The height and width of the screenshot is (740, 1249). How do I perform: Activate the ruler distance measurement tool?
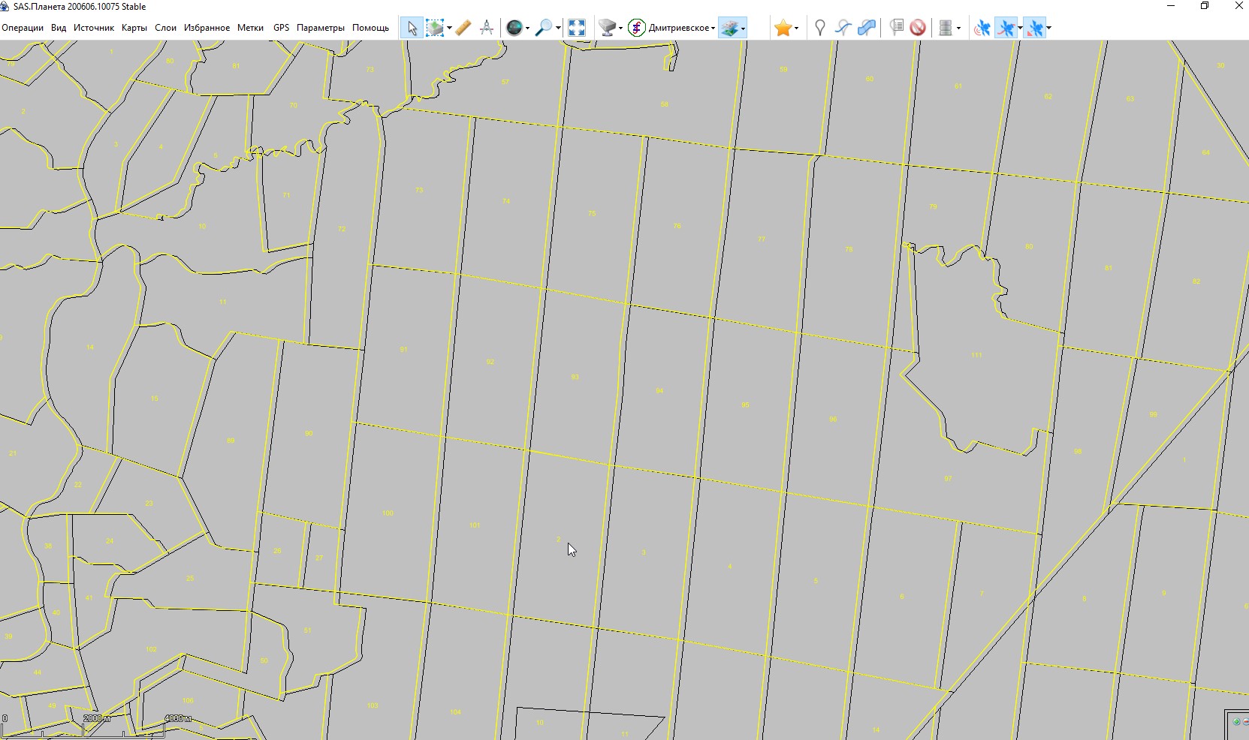463,29
